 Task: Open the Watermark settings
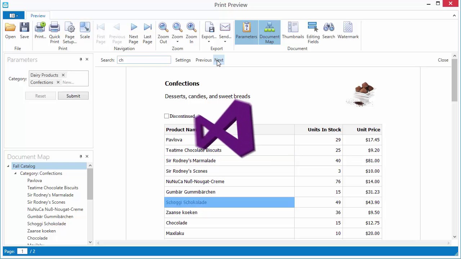348,31
